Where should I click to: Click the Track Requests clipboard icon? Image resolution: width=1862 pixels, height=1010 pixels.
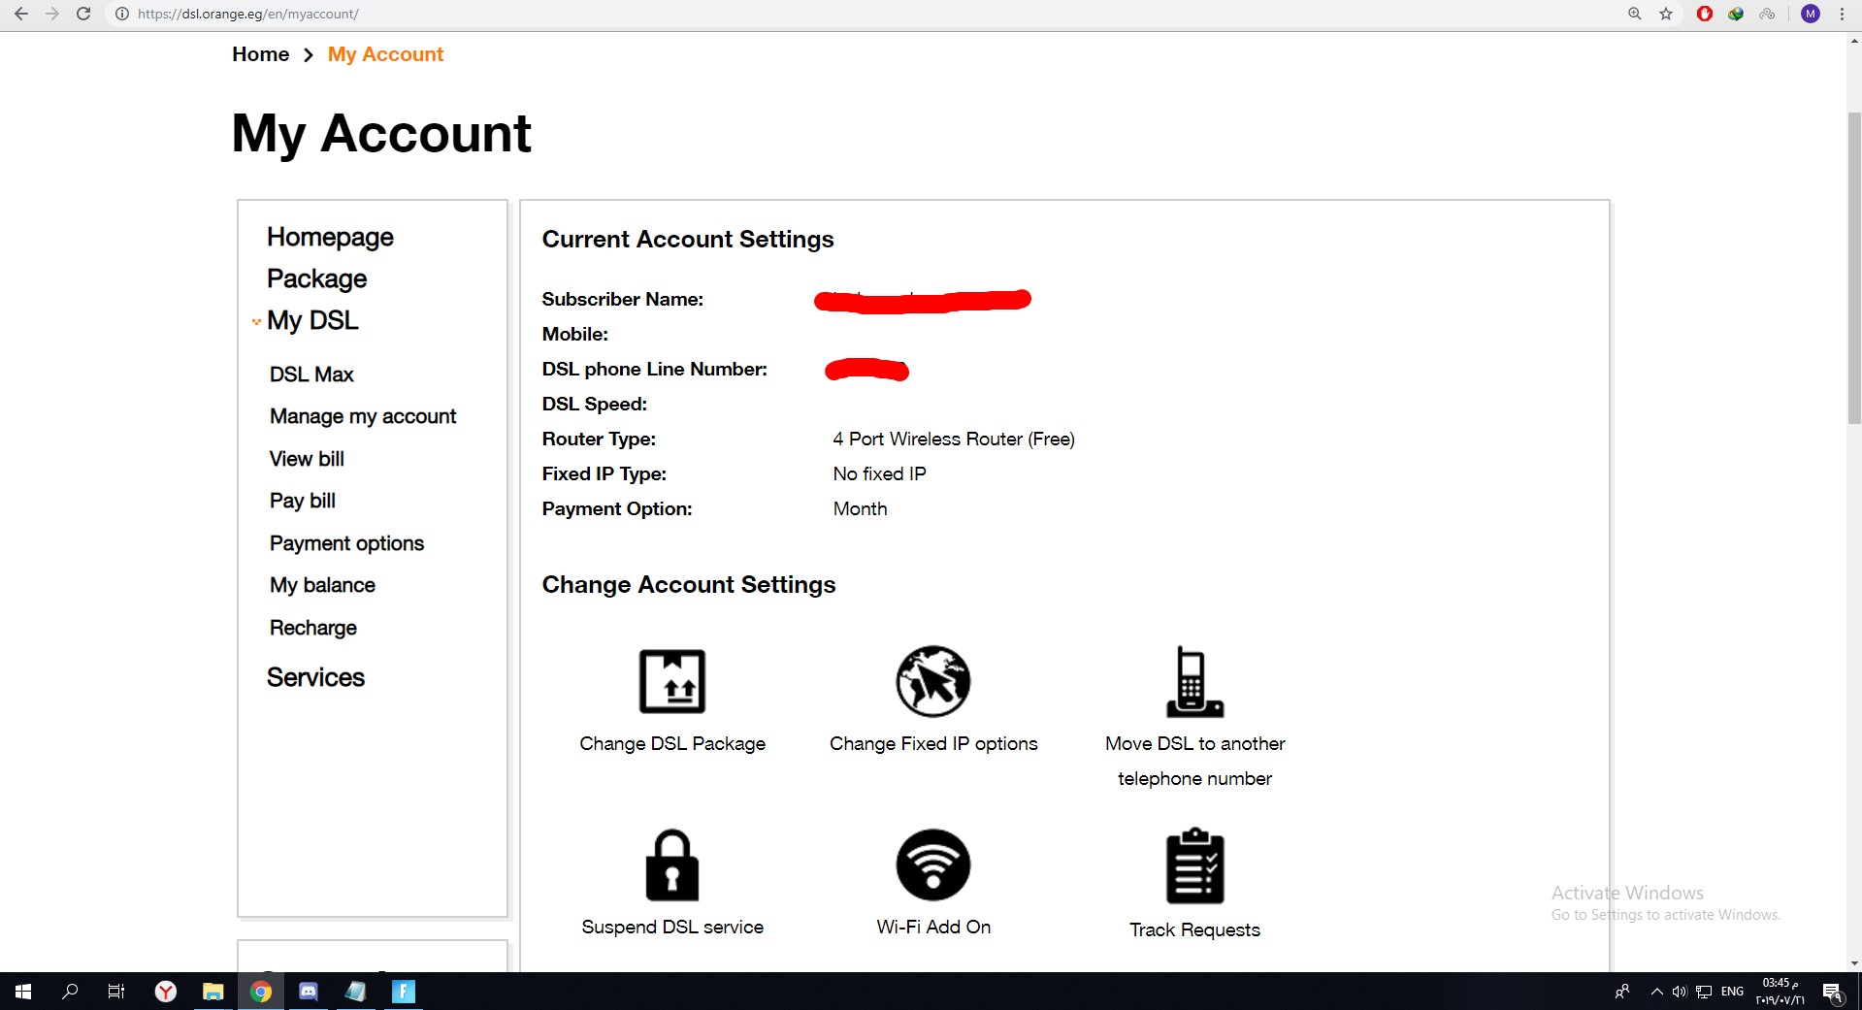point(1194,865)
